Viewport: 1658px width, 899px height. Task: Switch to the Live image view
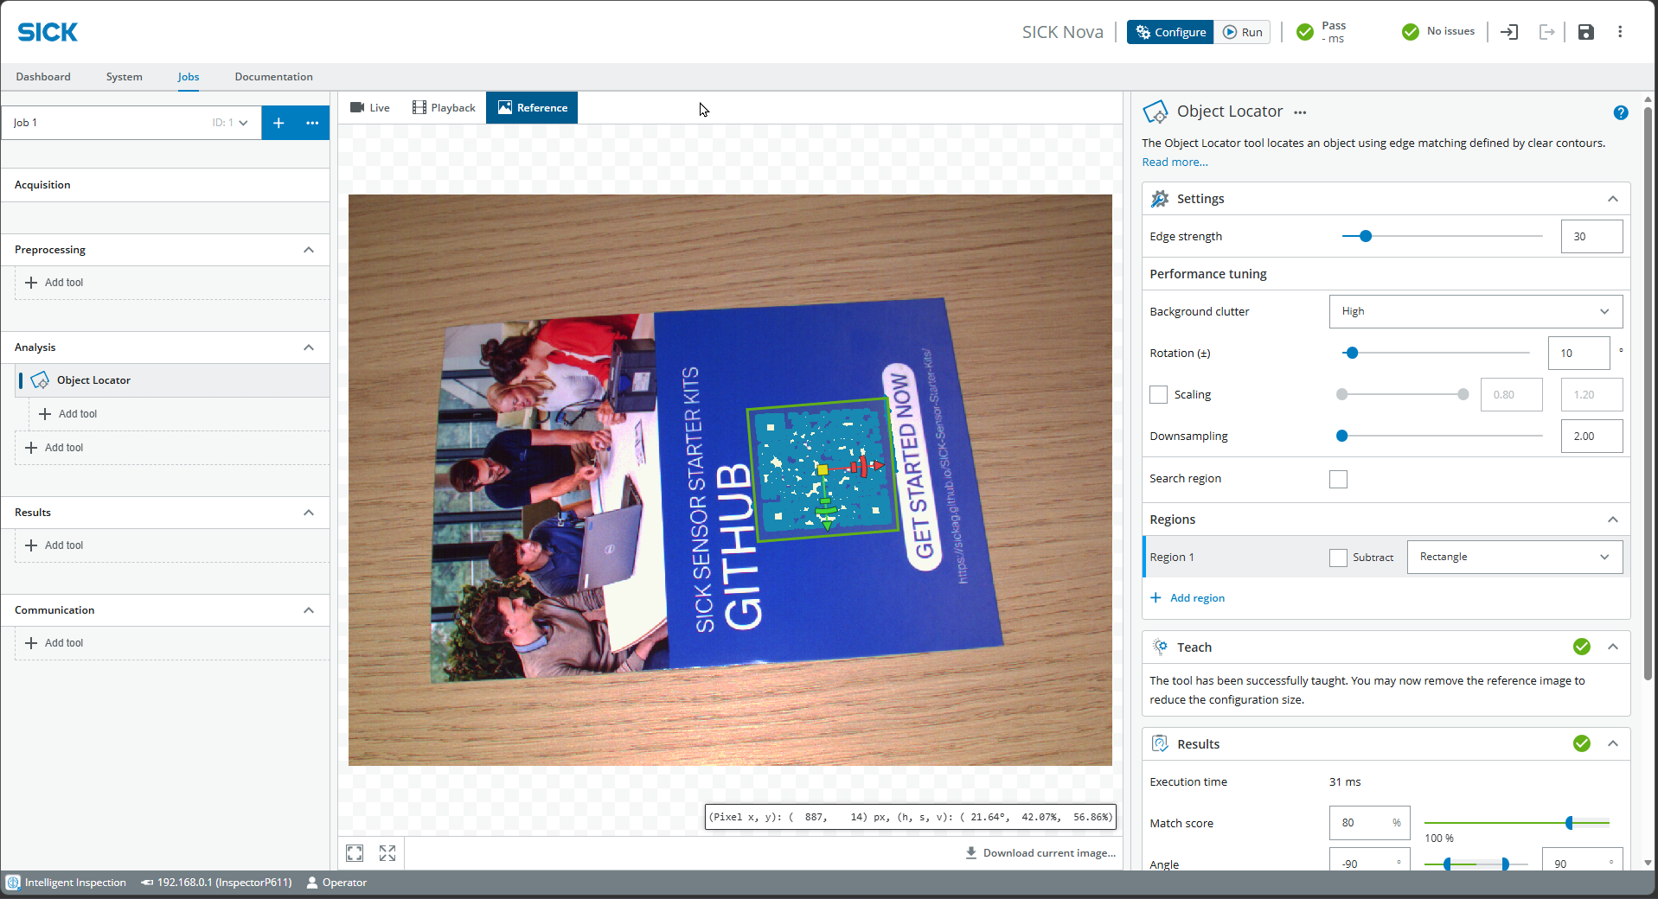coord(369,108)
